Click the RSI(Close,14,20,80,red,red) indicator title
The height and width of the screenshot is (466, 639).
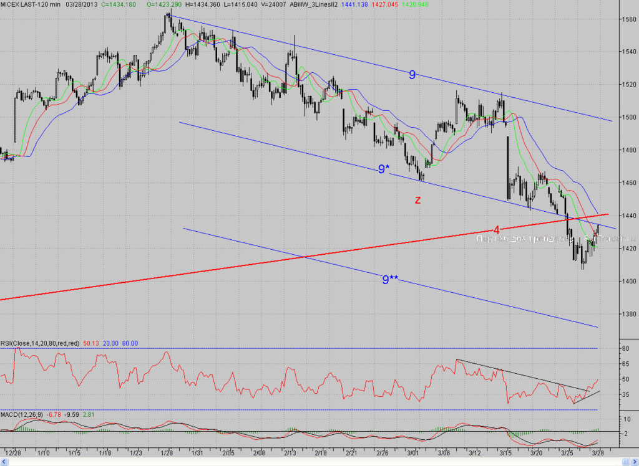[x=40, y=343]
